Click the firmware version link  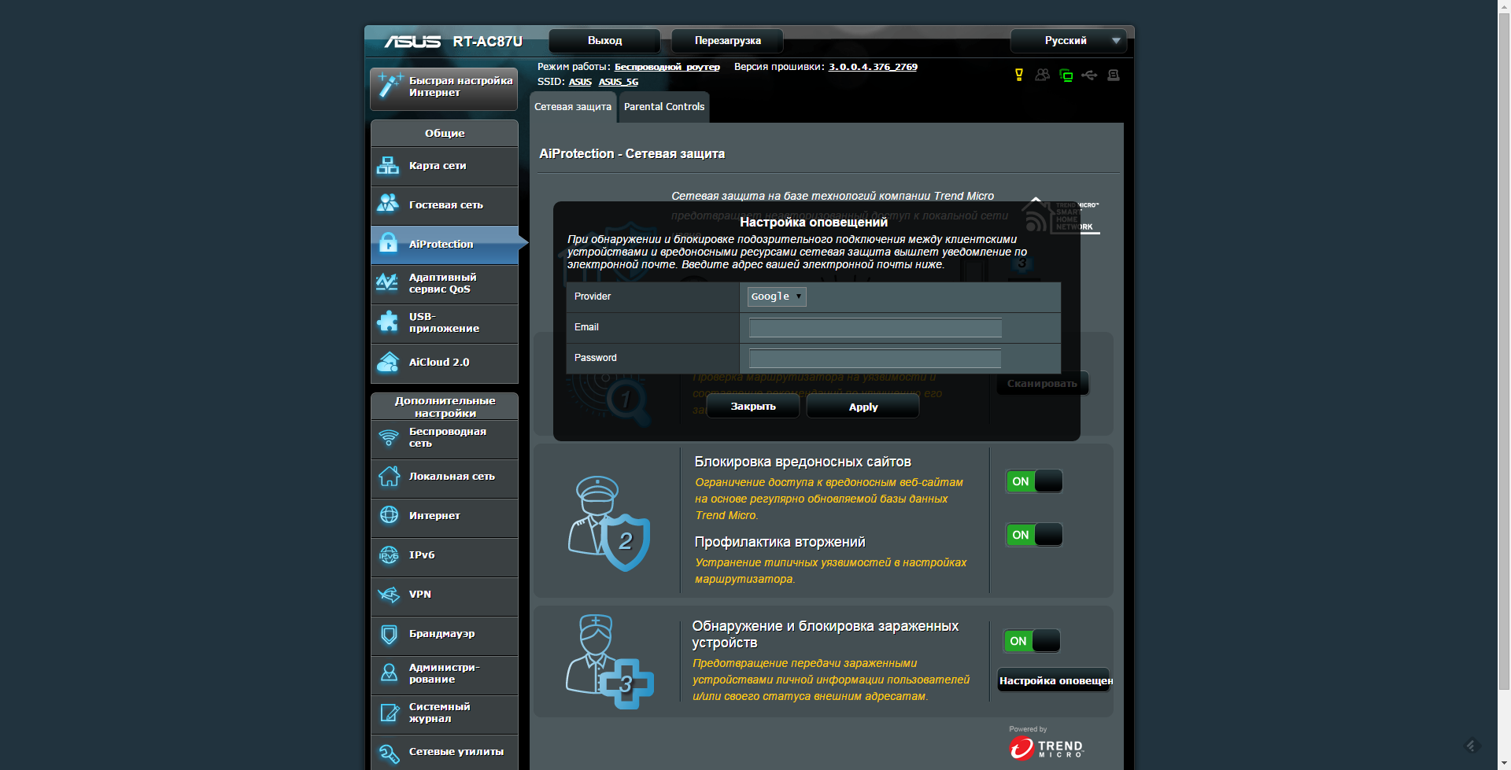tap(873, 67)
